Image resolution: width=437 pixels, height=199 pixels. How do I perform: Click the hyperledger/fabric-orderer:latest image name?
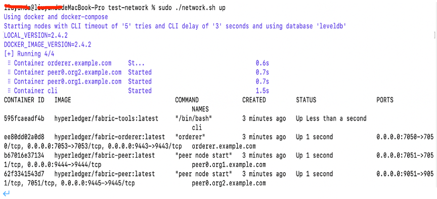110,137
